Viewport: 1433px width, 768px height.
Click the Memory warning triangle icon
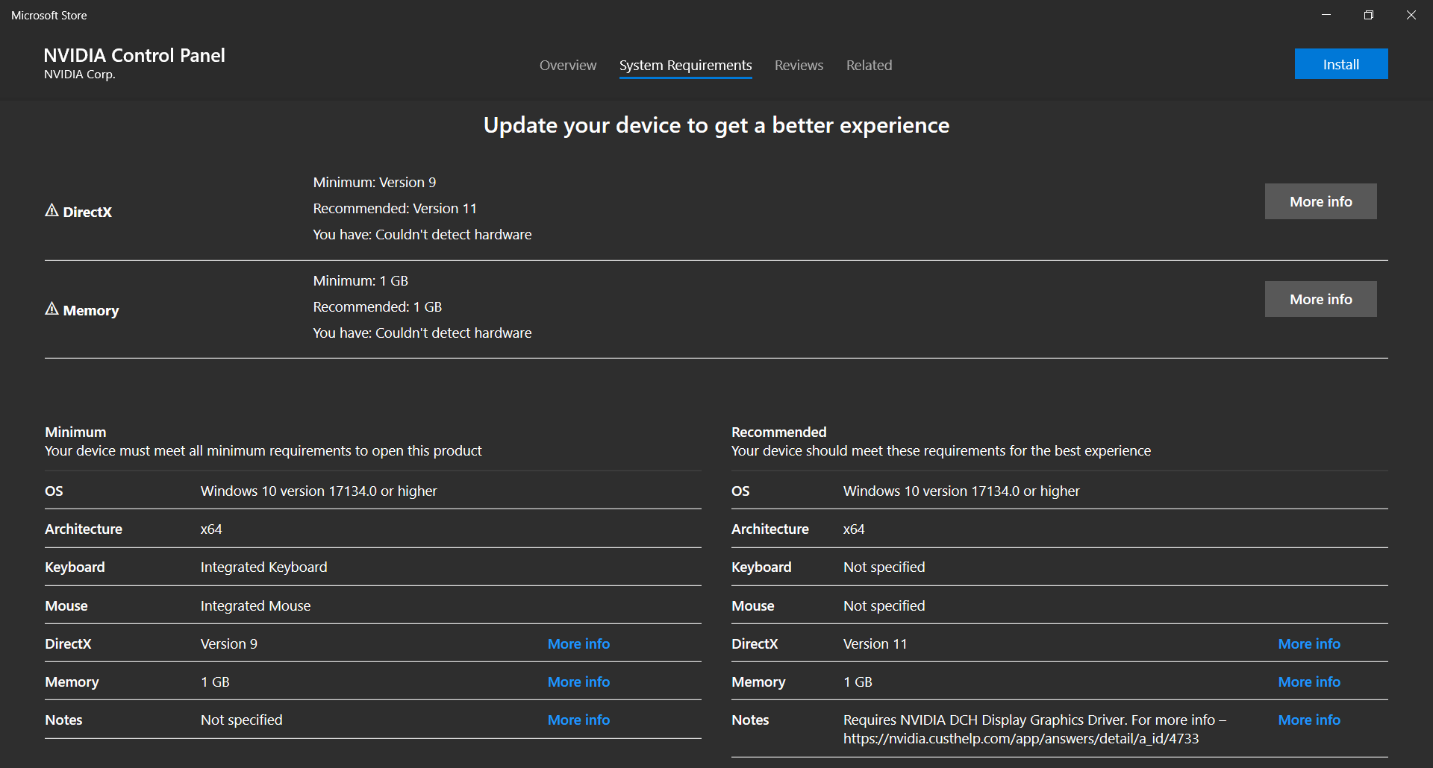click(x=51, y=309)
